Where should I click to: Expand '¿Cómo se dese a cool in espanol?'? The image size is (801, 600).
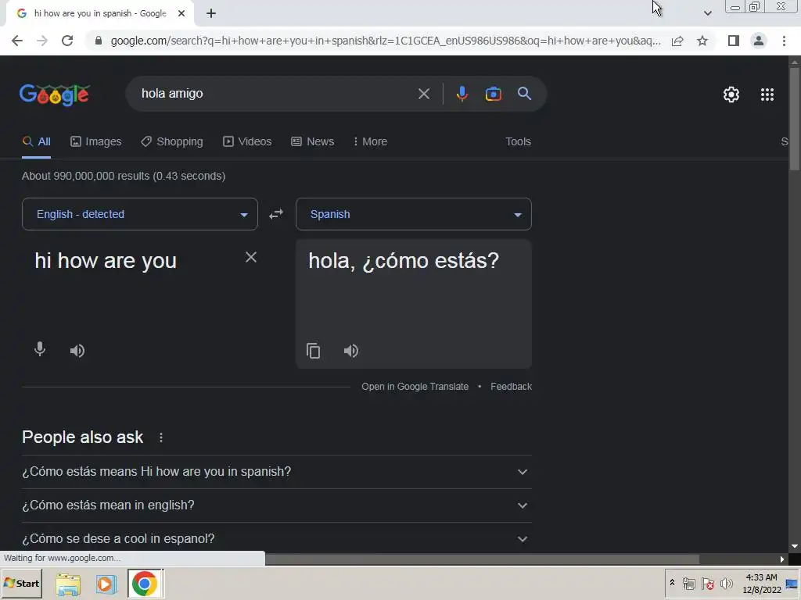(277, 538)
